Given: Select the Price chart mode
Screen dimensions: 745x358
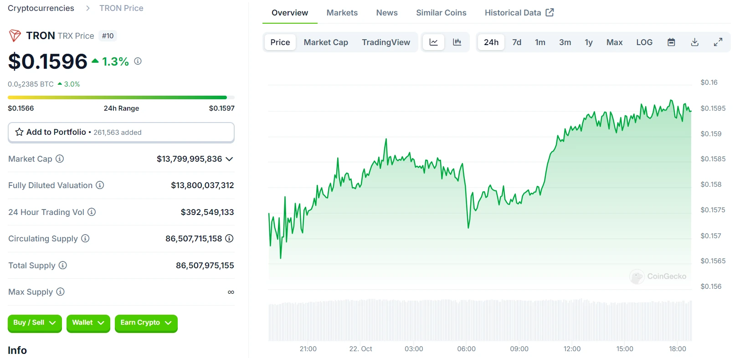Looking at the screenshot, I should (x=280, y=42).
